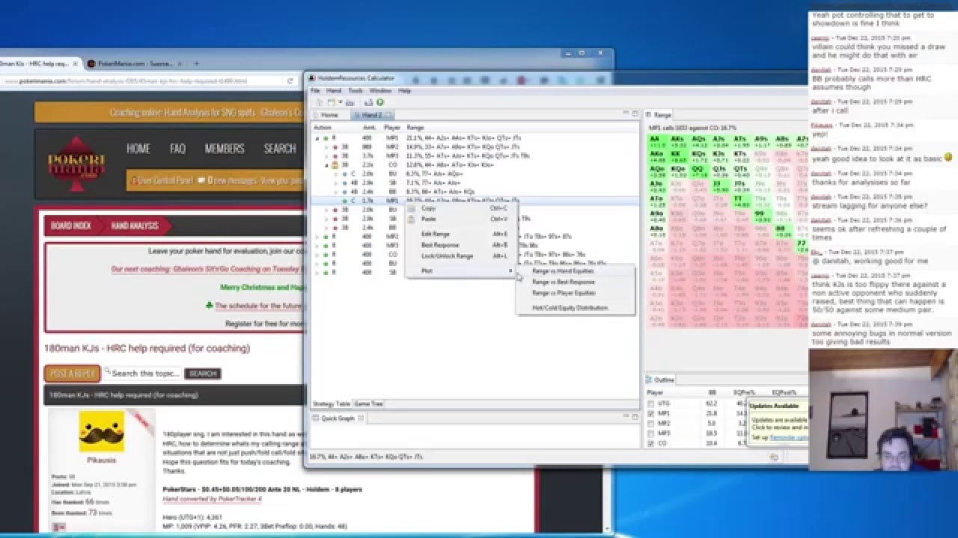
Task: Open the dropdown arrow beside the new-hand toolbar icon
Action: click(340, 102)
